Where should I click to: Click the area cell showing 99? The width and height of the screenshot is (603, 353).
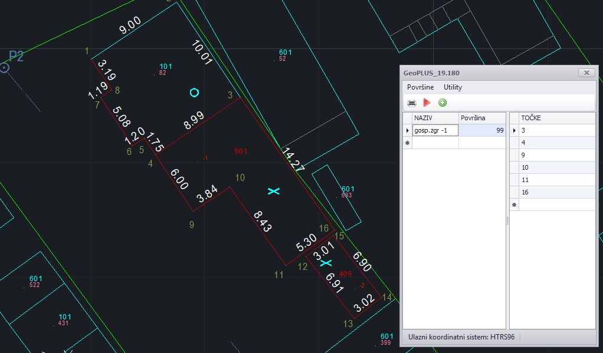[x=482, y=130]
